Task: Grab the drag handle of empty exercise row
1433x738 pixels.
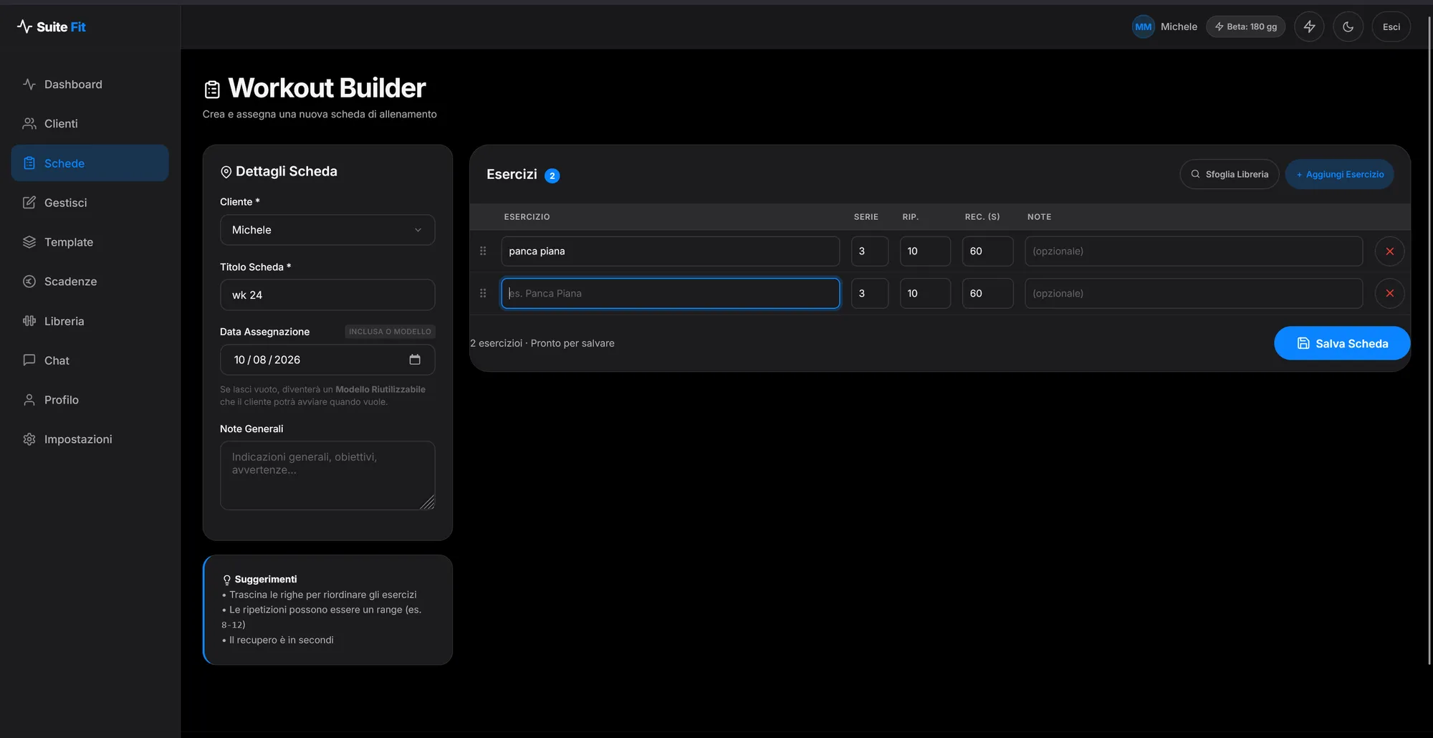Action: [483, 293]
